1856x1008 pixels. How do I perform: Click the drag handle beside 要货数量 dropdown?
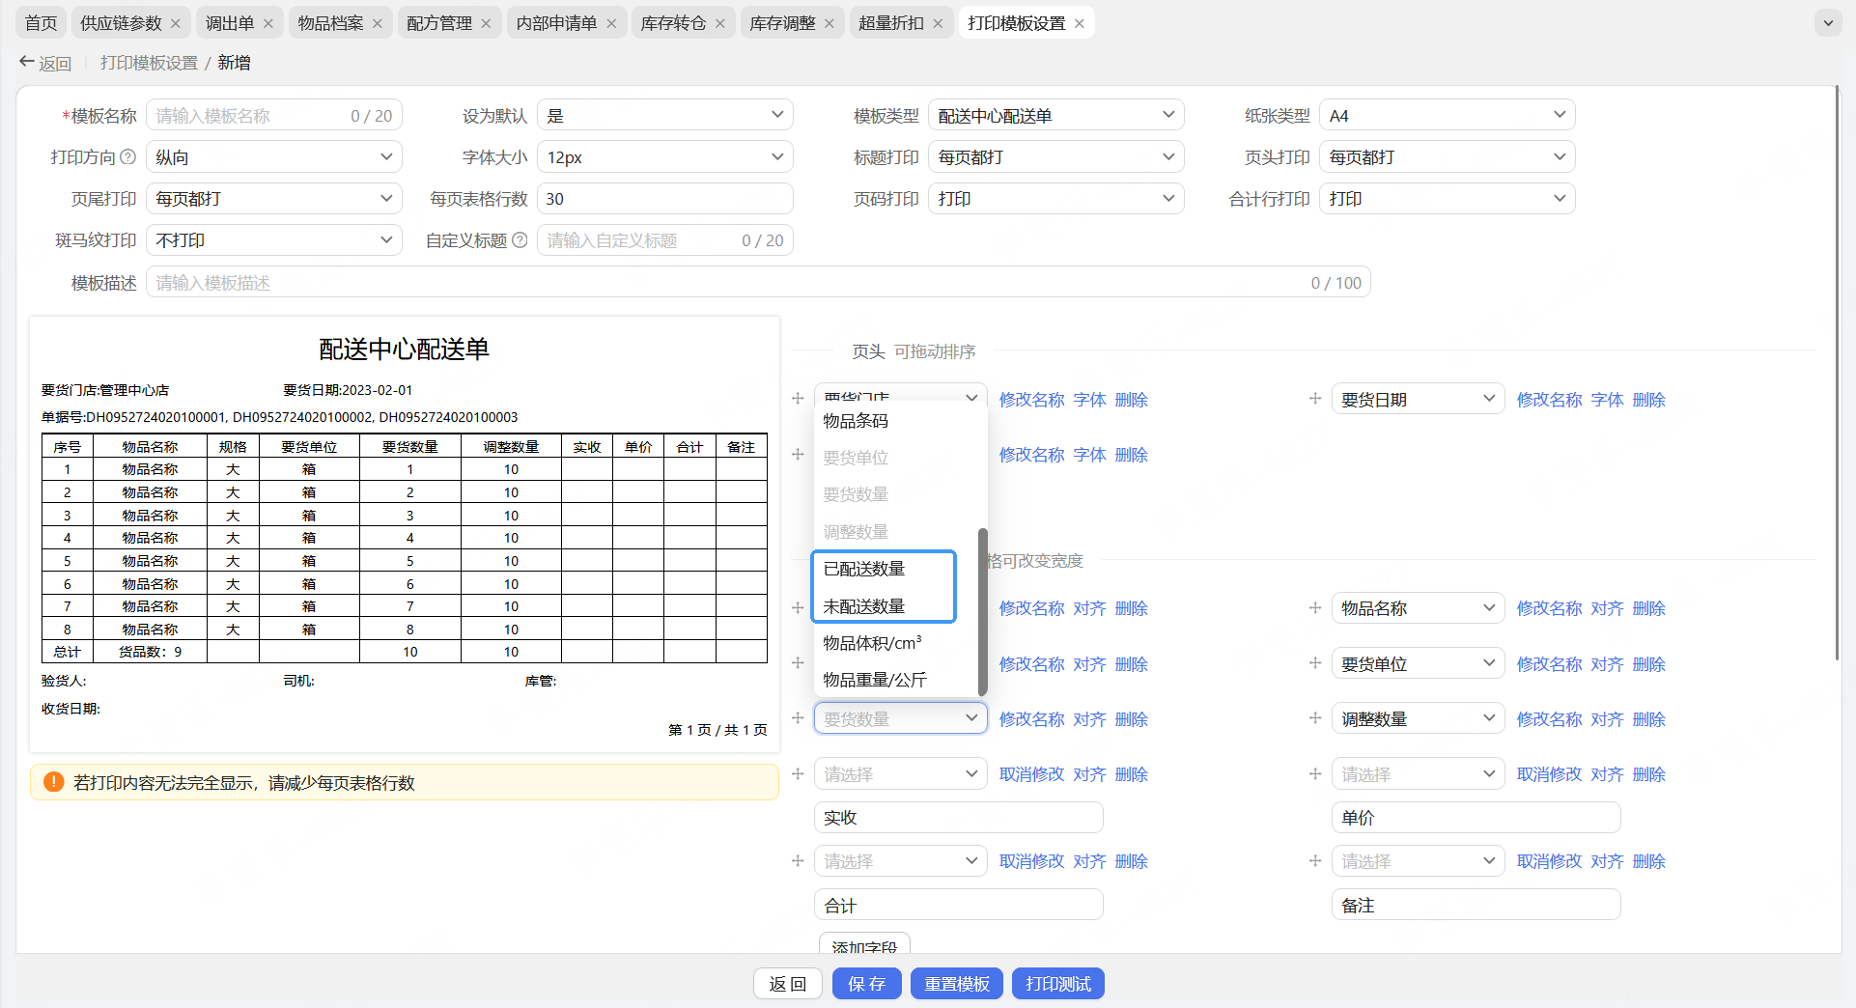pyautogui.click(x=798, y=718)
